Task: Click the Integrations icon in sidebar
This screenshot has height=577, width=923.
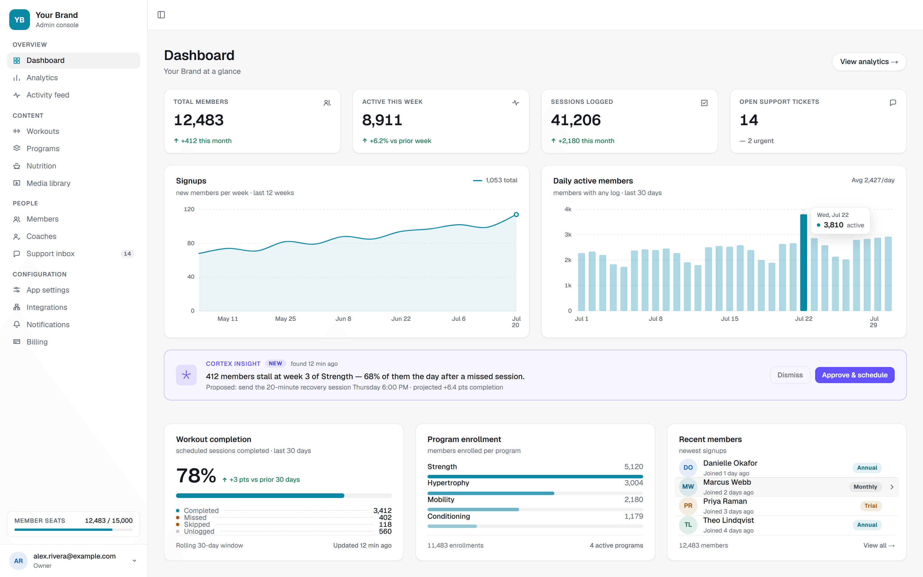Action: (x=17, y=307)
